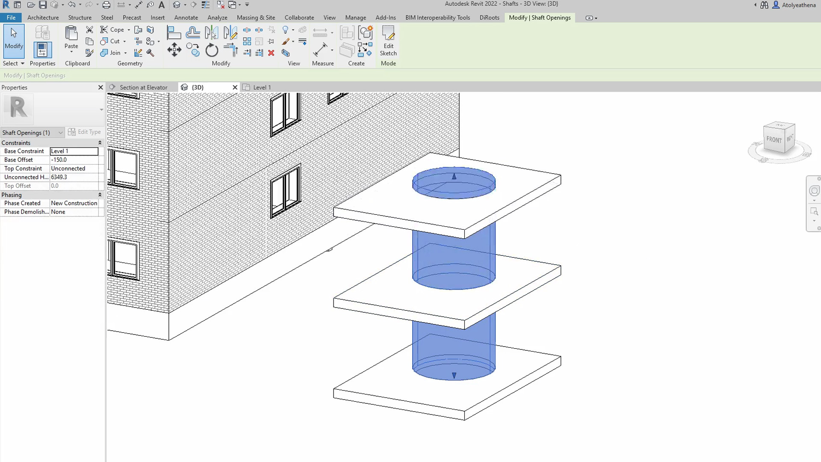Open the Shaft Openings selector dropdown
The width and height of the screenshot is (821, 462).
pos(60,133)
